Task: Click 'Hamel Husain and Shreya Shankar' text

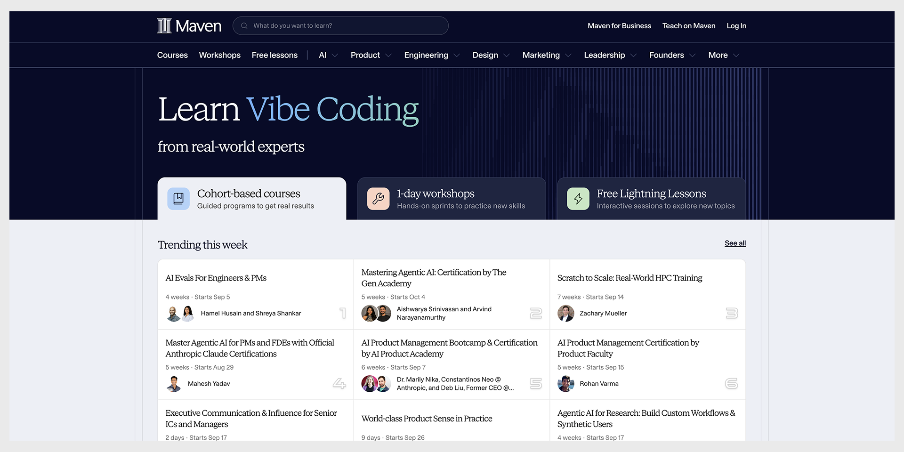Action: coord(251,314)
